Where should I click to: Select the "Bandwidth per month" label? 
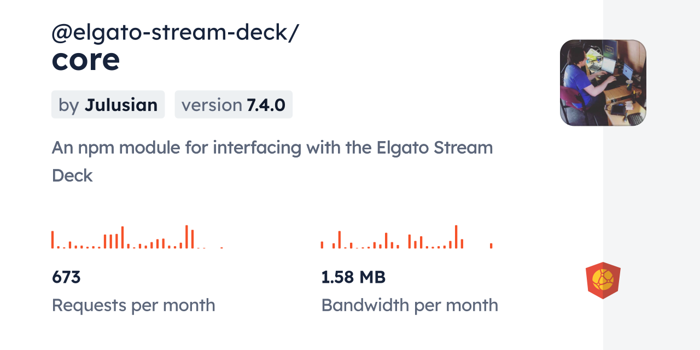click(x=410, y=305)
